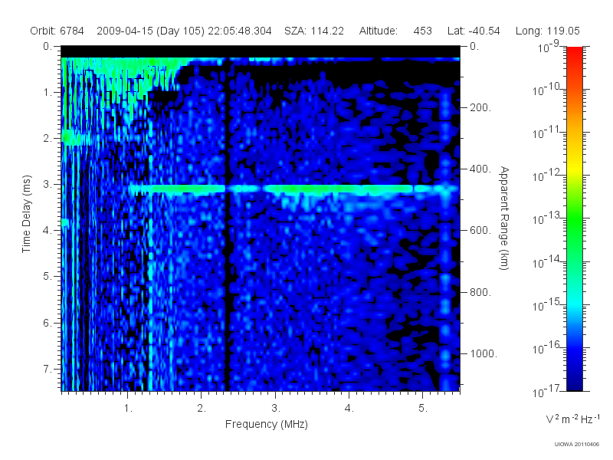The height and width of the screenshot is (460, 613).
Task: Click the Apparent Range (km) axis title
Action: [504, 218]
